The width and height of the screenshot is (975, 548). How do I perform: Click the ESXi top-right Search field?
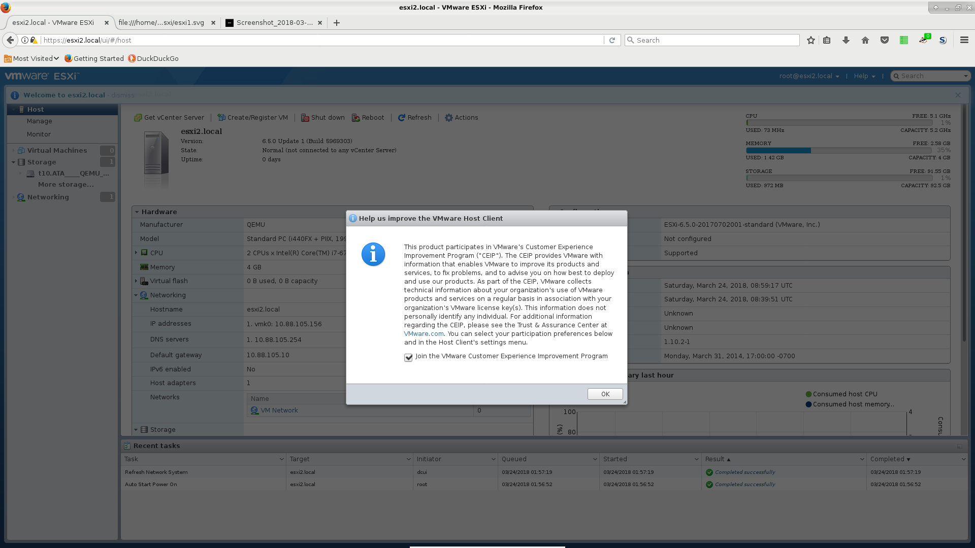(930, 76)
